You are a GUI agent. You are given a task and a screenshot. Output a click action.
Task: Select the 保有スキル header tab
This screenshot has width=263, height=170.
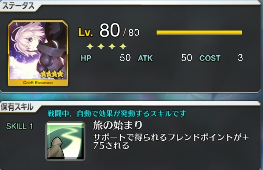coord(17,107)
